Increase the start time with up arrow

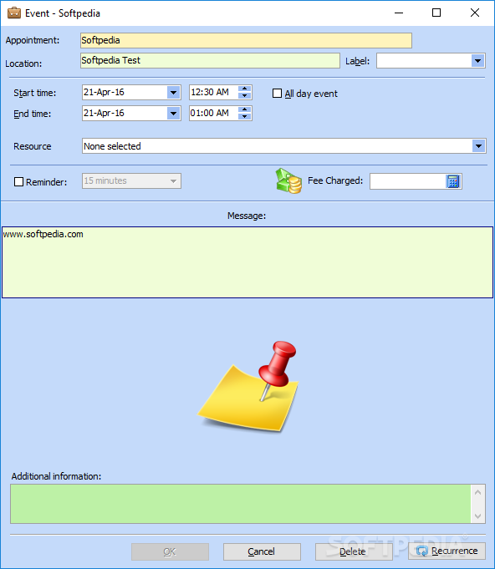(245, 89)
